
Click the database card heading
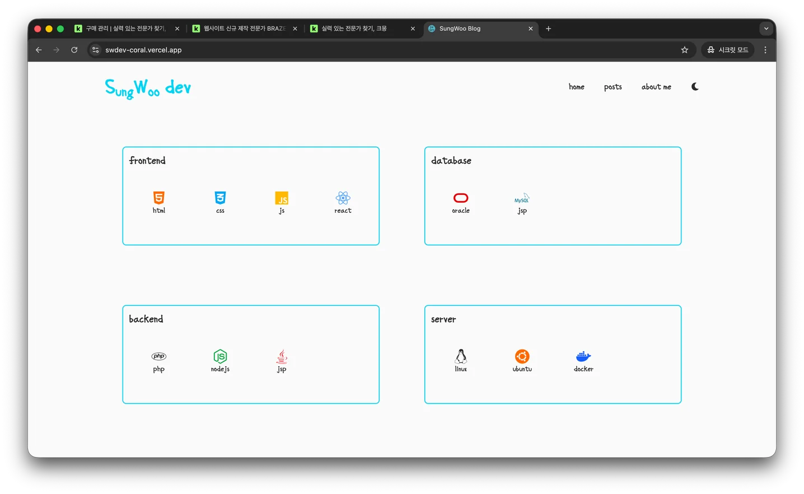[x=451, y=161]
